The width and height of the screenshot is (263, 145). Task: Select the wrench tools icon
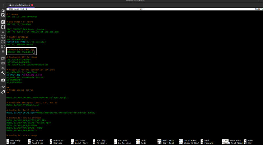click(x=3, y=73)
